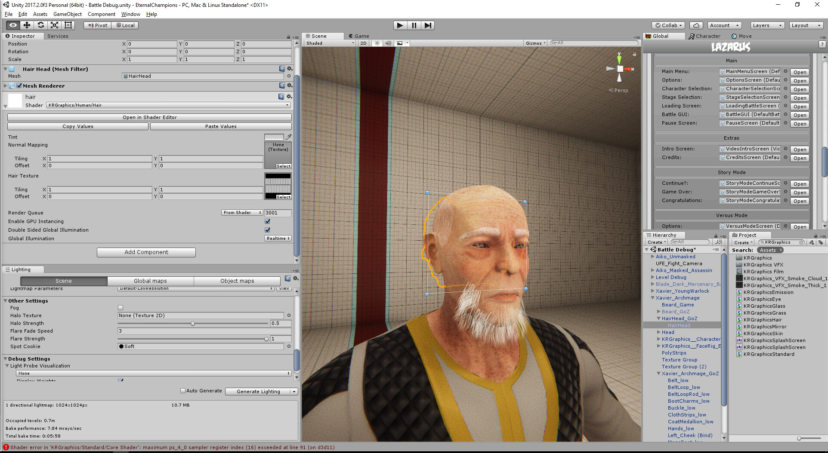Toggle Auto Generate lighting
This screenshot has width=828, height=453.
tap(183, 391)
